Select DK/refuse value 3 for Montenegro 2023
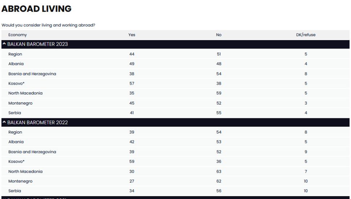Image resolution: width=351 pixels, height=199 pixels. tap(306, 103)
